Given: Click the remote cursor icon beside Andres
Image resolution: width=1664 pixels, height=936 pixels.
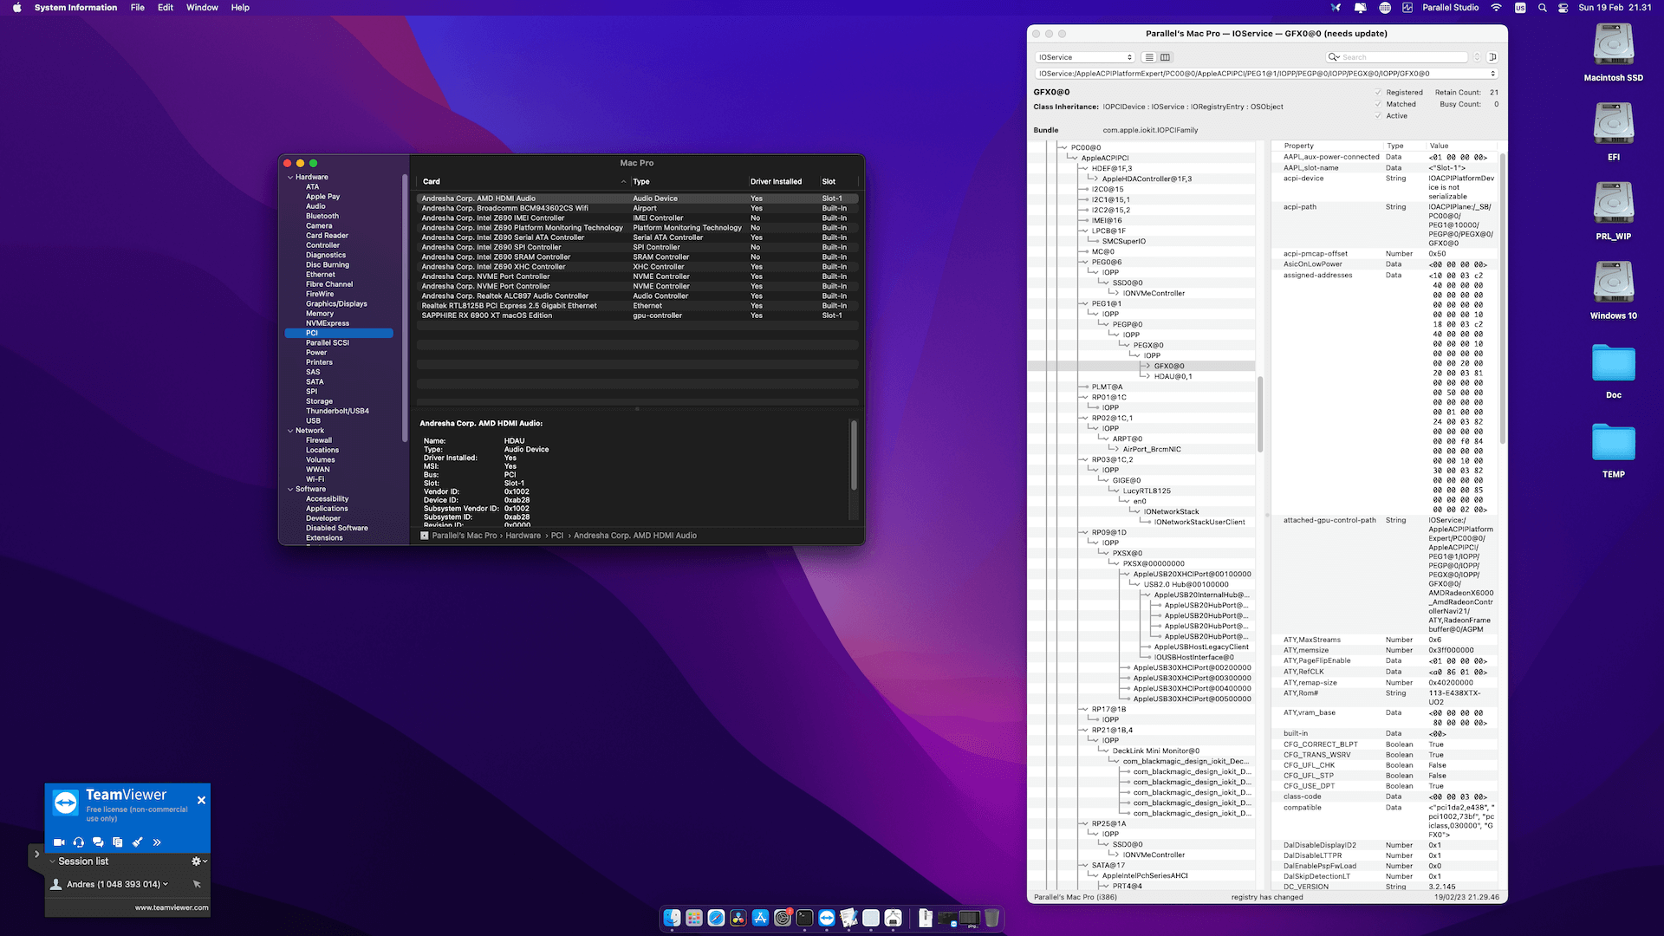Looking at the screenshot, I should coord(197,884).
